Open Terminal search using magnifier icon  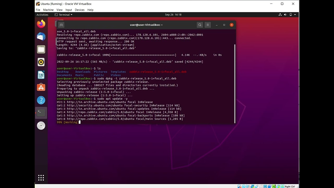[x=200, y=25]
